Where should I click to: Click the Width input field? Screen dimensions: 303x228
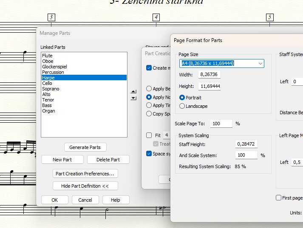tap(209, 75)
